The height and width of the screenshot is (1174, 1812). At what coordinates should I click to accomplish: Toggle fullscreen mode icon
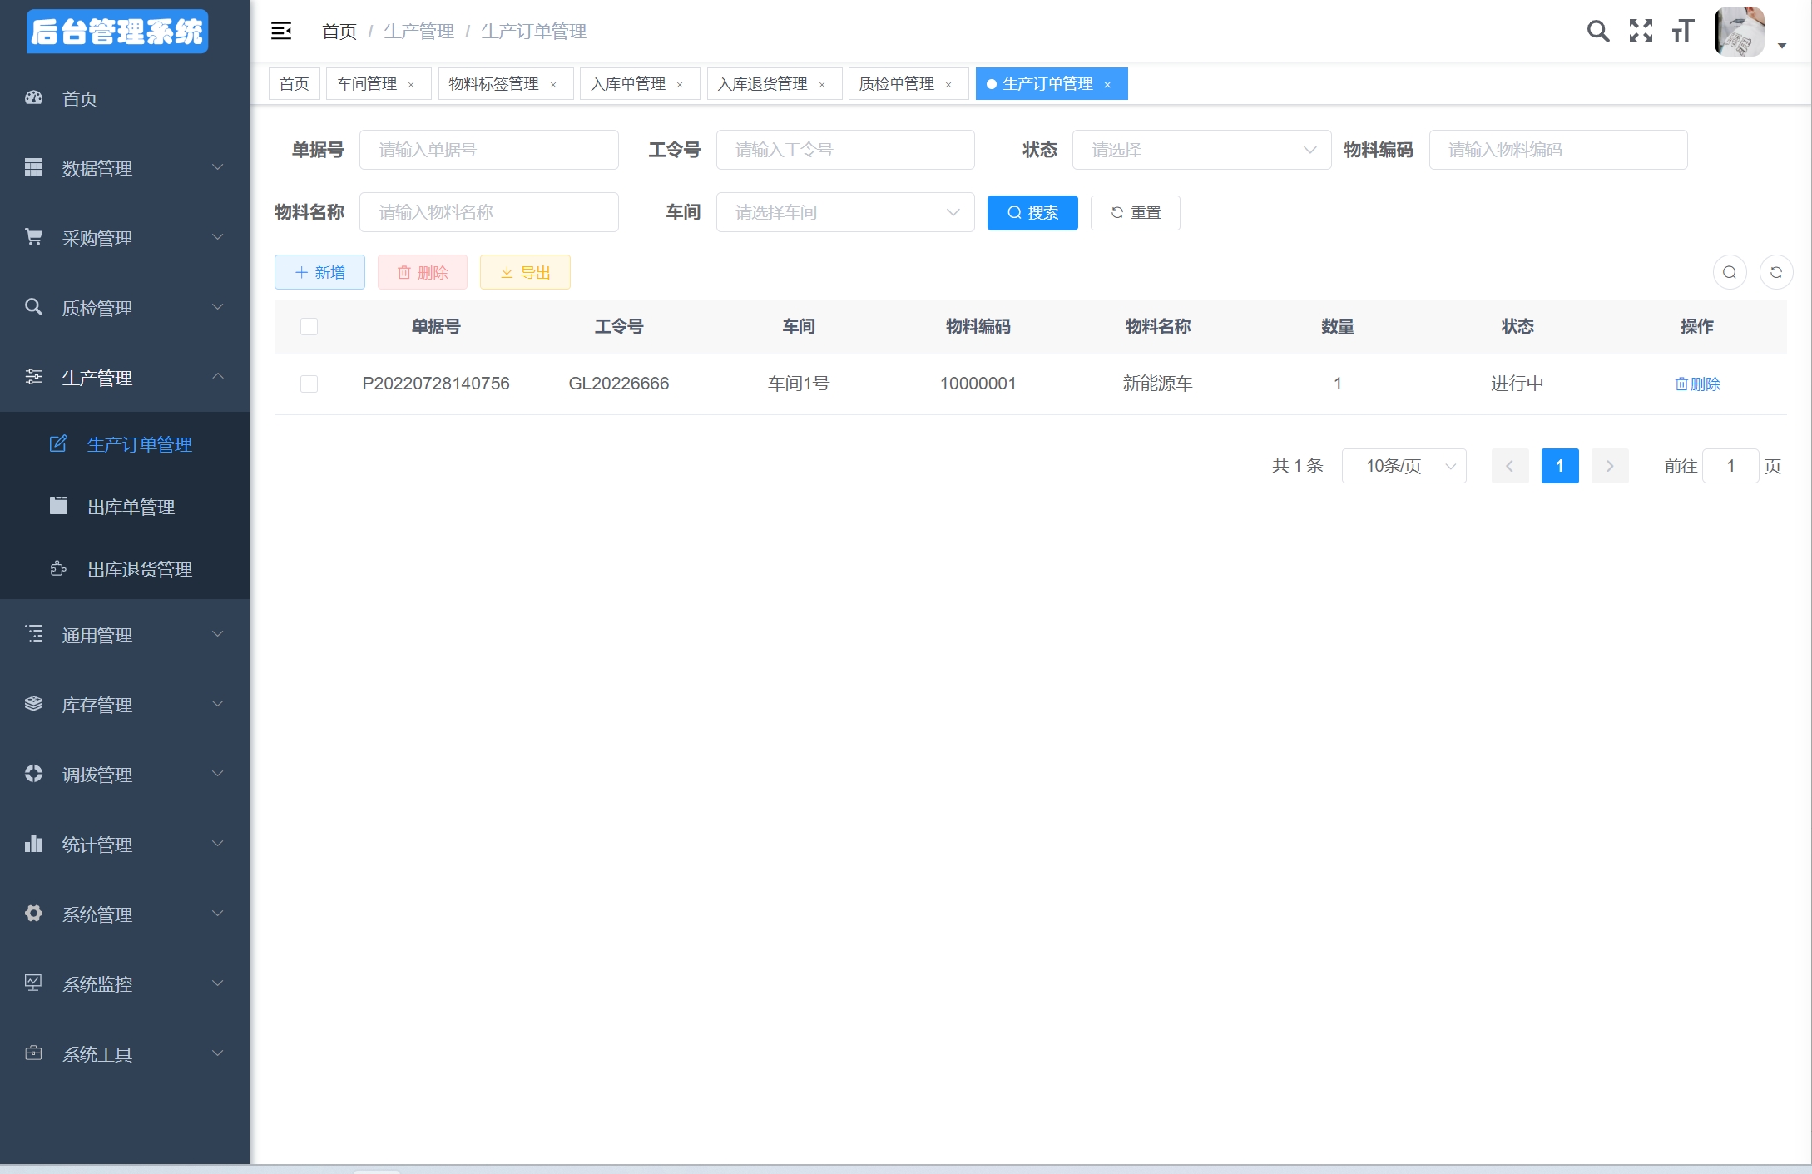pos(1641,32)
